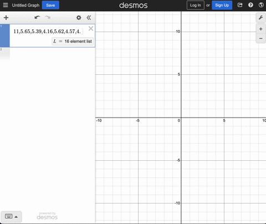Click the Log In button

click(196, 5)
